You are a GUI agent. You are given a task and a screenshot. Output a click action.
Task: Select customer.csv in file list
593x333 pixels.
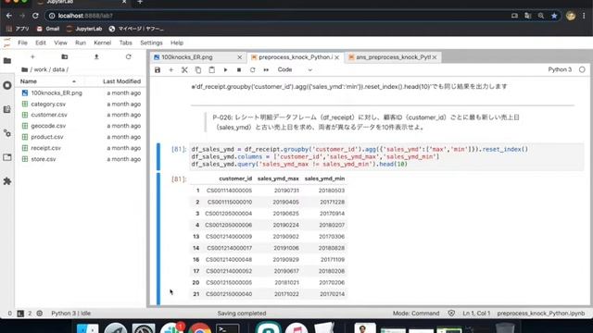point(81,115)
